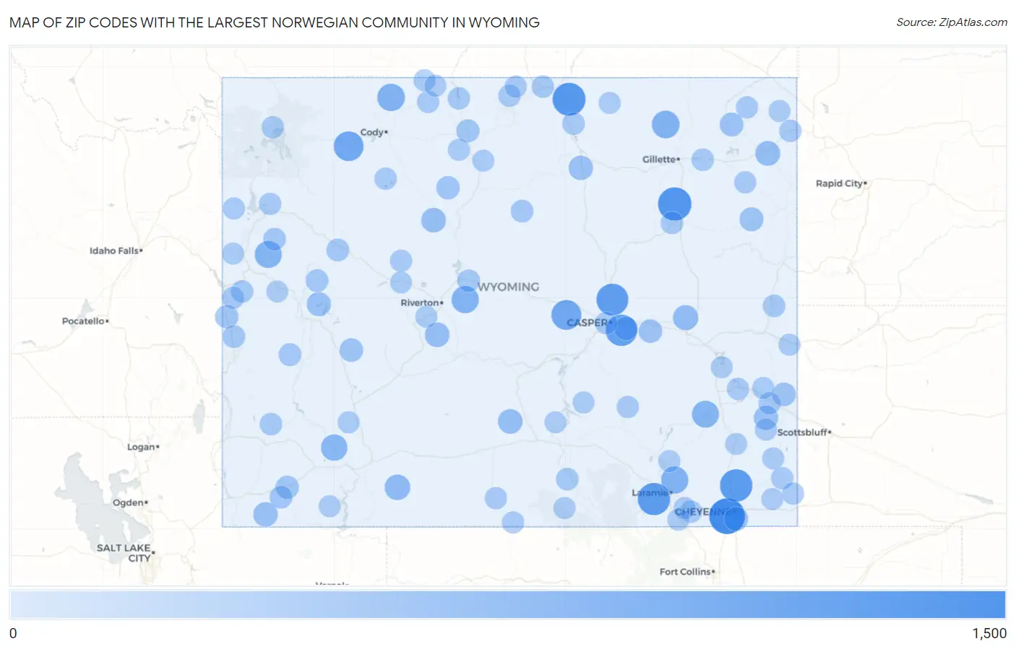
Task: Click the Riverton city label
Action: pos(421,302)
